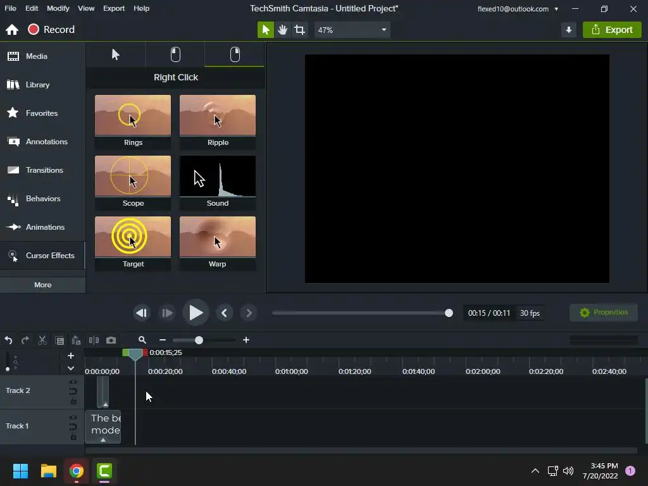Open the Home screen icon
Screen dimensions: 648x486
[x=12, y=30]
